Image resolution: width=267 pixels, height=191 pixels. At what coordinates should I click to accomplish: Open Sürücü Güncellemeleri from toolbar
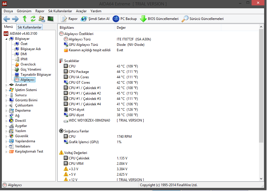[x=202, y=19]
